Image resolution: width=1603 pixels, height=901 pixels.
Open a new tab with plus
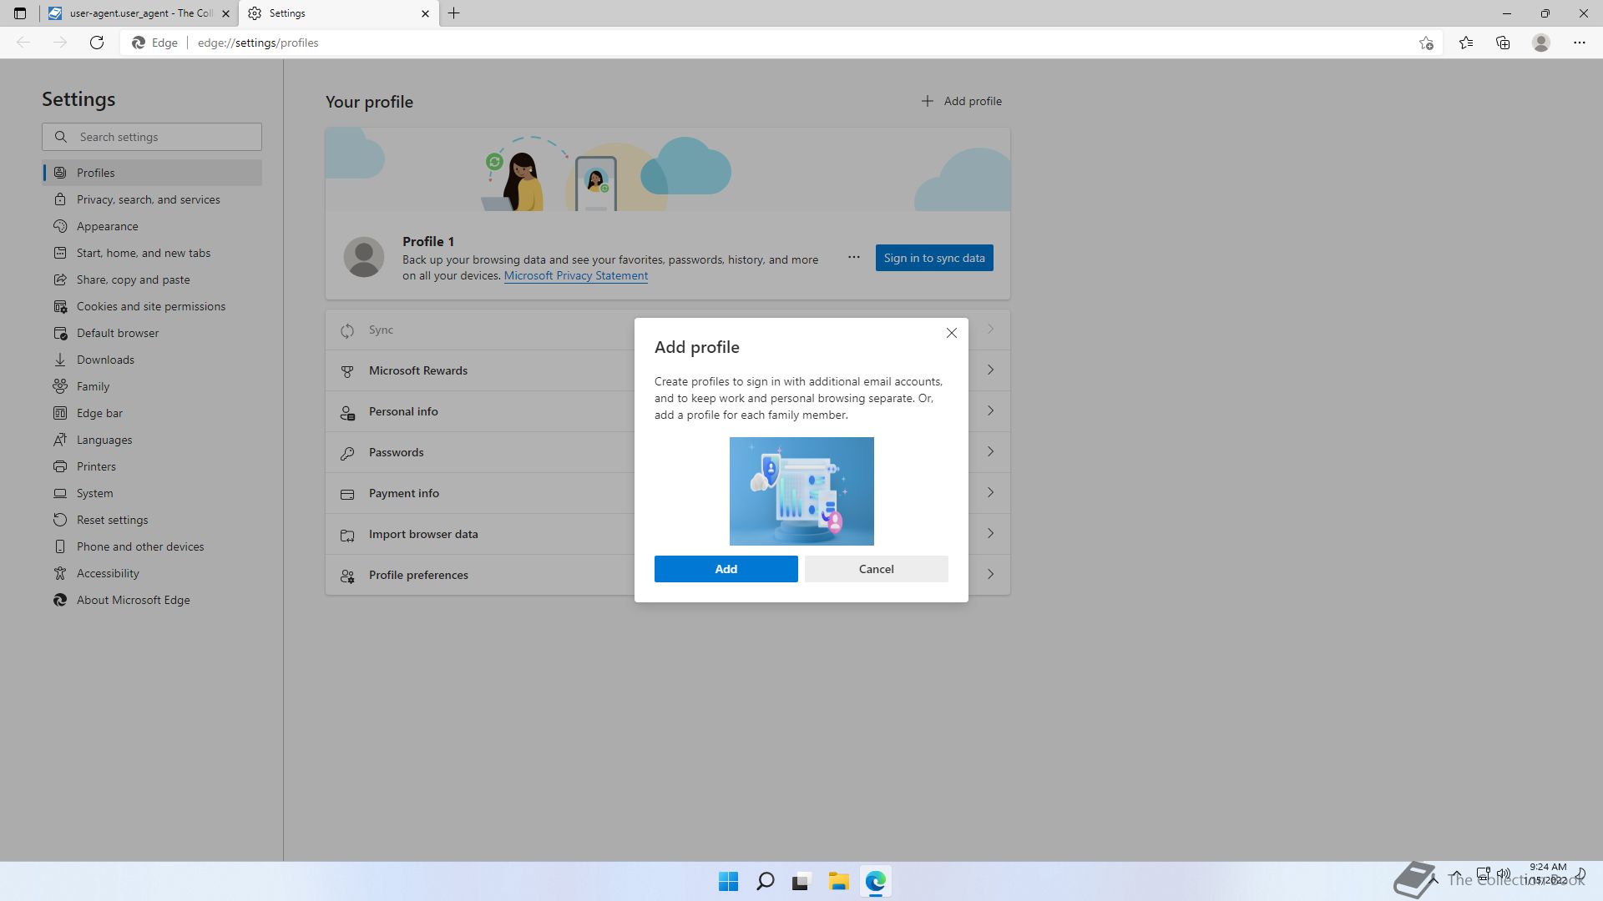pos(454,13)
